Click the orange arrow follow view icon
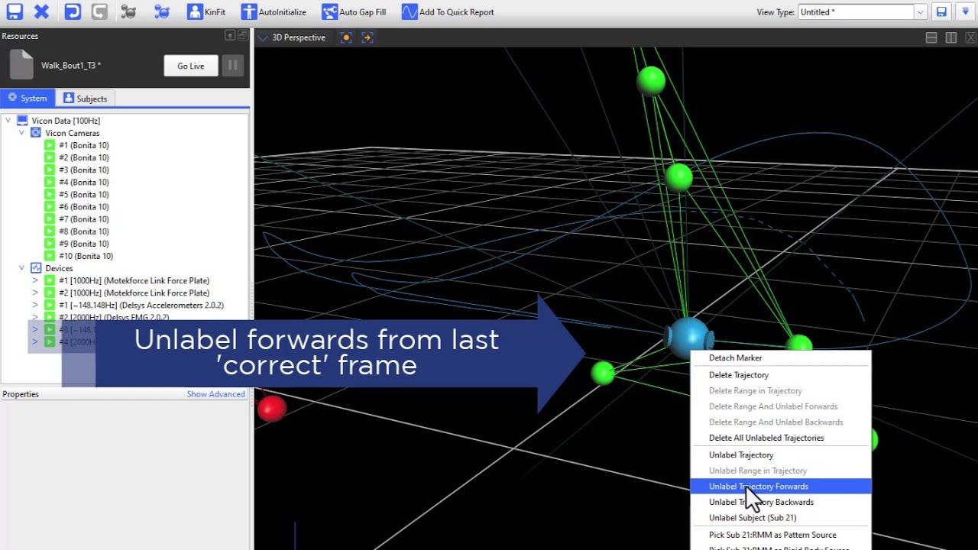The width and height of the screenshot is (978, 550). (x=368, y=37)
